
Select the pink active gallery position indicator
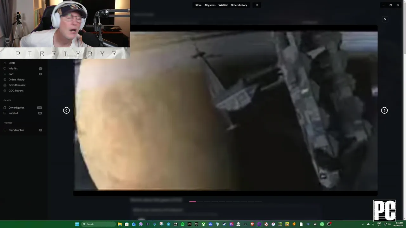point(193,201)
